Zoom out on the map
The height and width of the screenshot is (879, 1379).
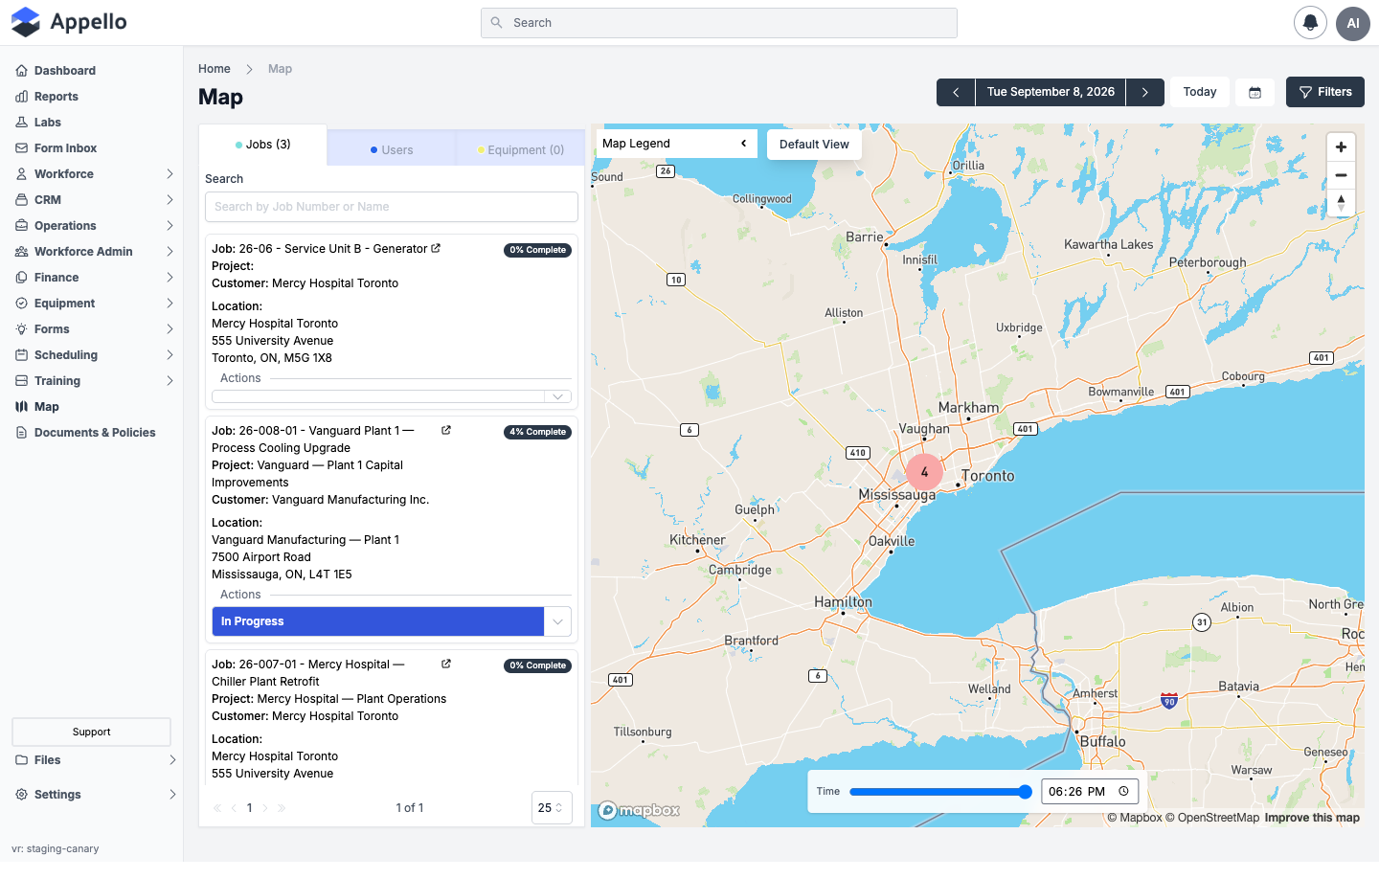click(1341, 175)
